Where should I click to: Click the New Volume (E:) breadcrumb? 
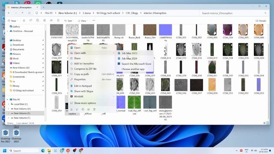click(x=68, y=13)
